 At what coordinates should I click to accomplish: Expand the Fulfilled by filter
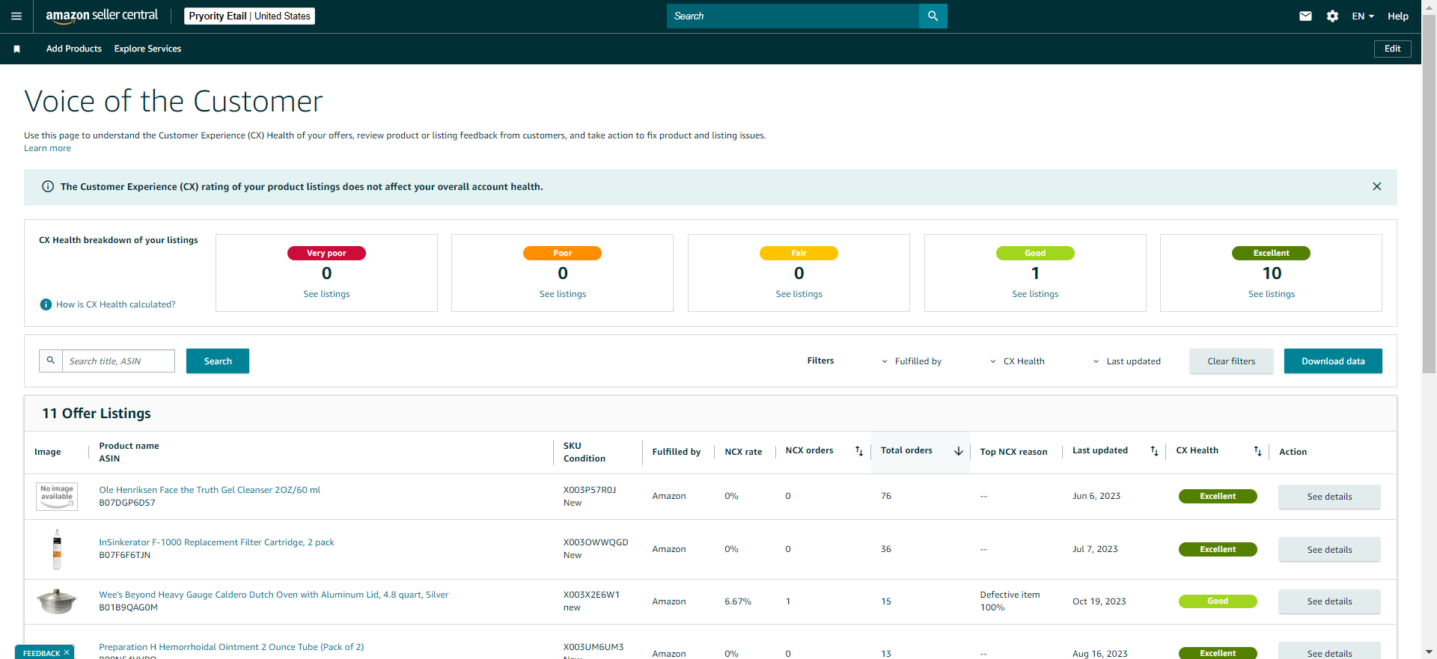[912, 361]
